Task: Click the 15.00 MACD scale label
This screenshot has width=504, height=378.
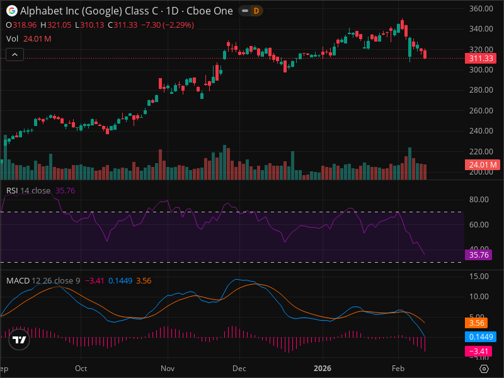Action: [479, 277]
